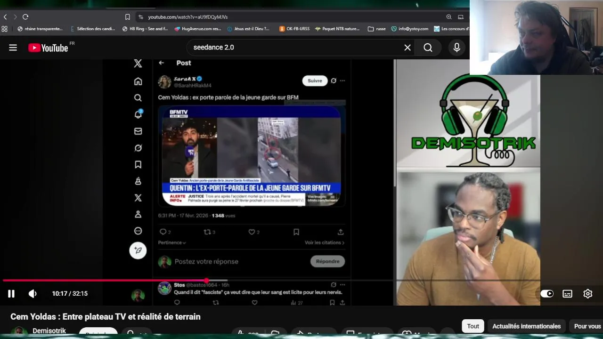Click the BFMTV clip thumbnail in the video
This screenshot has height=339, width=603.
[x=252, y=156]
